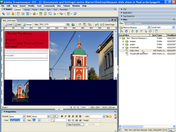Switch to Code view button
The height and width of the screenshot is (132, 176).
tap(8, 25)
